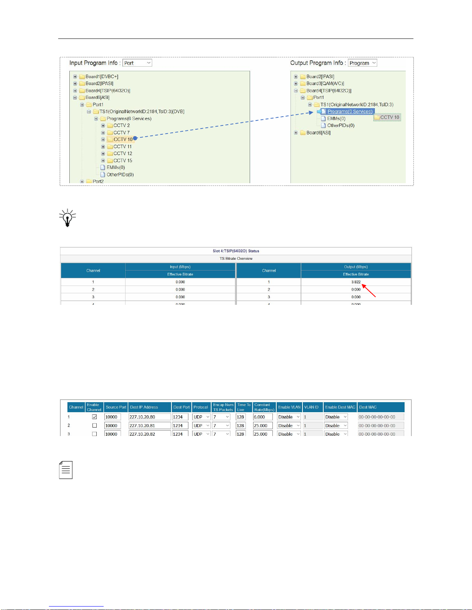
Task: Click the Port2 folder icon
Action: click(x=89, y=181)
